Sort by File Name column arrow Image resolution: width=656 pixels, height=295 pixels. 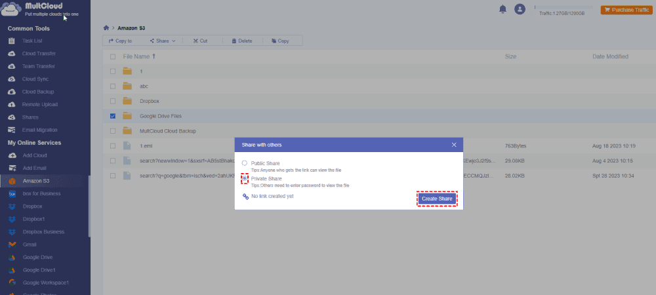click(x=154, y=56)
